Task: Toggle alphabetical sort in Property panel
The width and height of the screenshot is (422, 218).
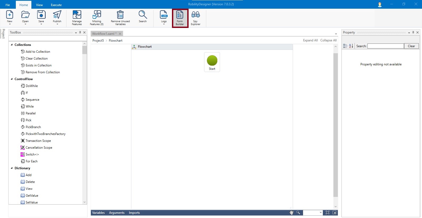Action: (x=351, y=46)
